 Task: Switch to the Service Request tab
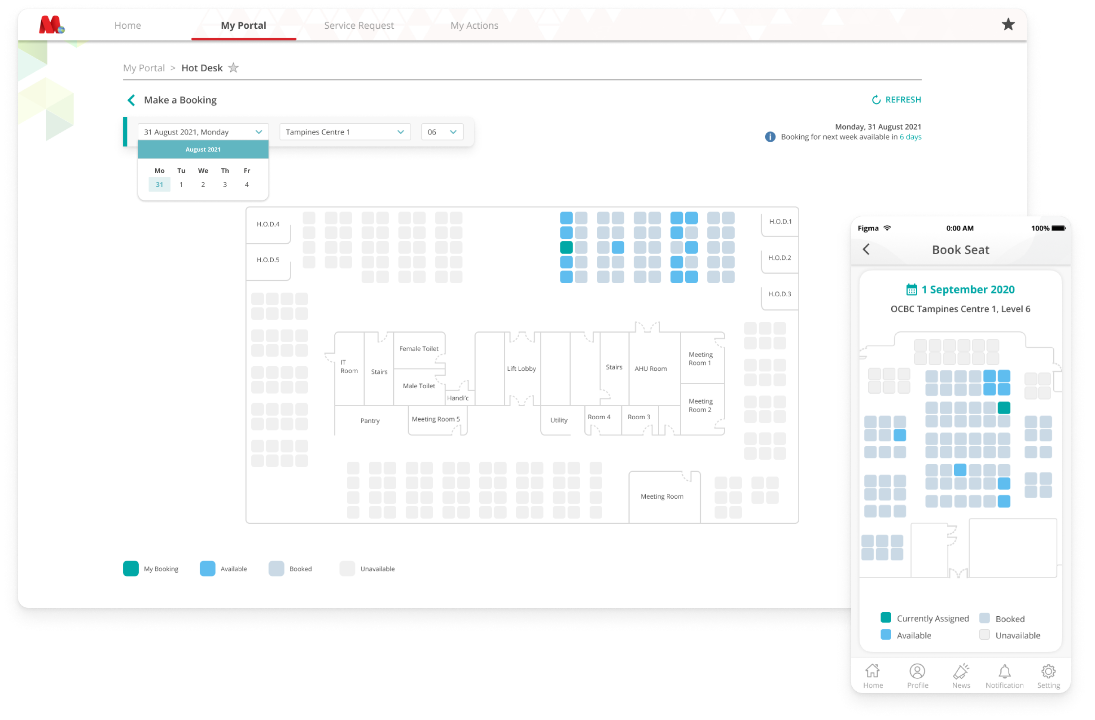tap(359, 25)
